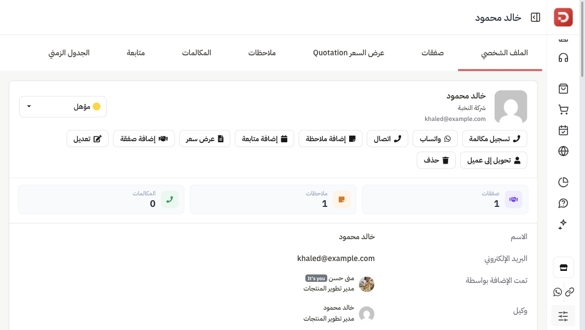Click the purple handshake icon on صفقات card
The width and height of the screenshot is (585, 330).
[513, 199]
